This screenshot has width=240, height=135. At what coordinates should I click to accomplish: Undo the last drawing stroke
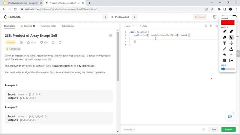click(x=224, y=55)
